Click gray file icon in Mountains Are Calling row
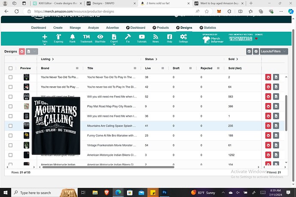 click(276, 126)
